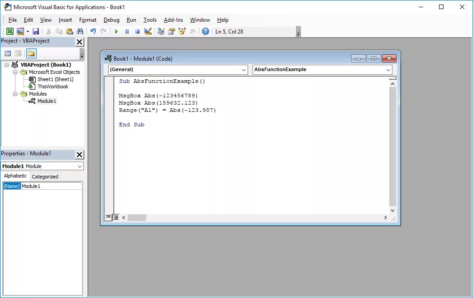Click the Break pause icon
The image size is (473, 298).
click(x=127, y=31)
